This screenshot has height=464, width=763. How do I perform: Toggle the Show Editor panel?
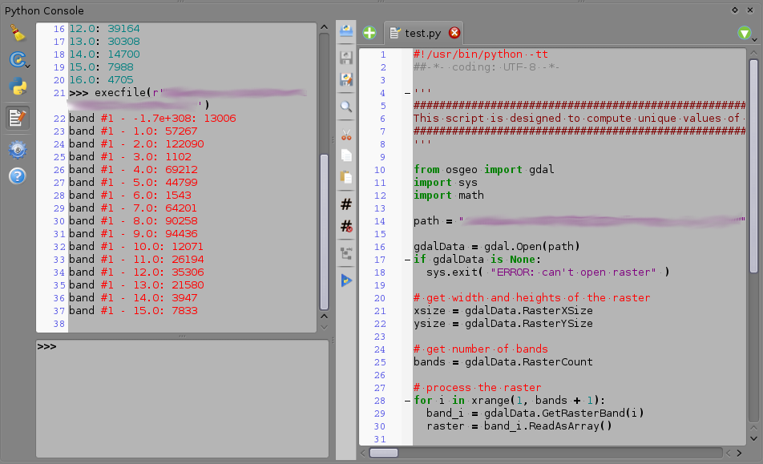(x=17, y=117)
